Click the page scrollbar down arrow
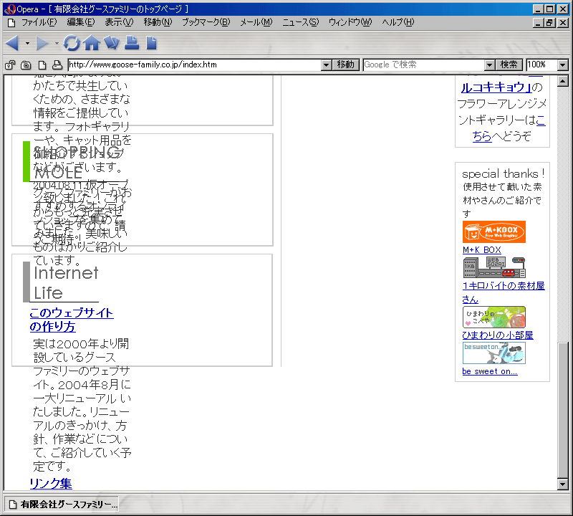The height and width of the screenshot is (516, 573). 563,484
